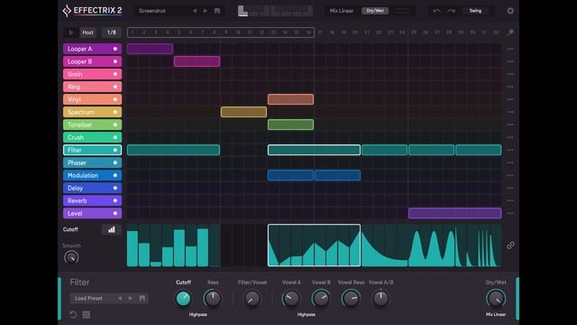The width and height of the screenshot is (577, 325).
Task: Select the Phaser effect tab
Action: [x=92, y=162]
